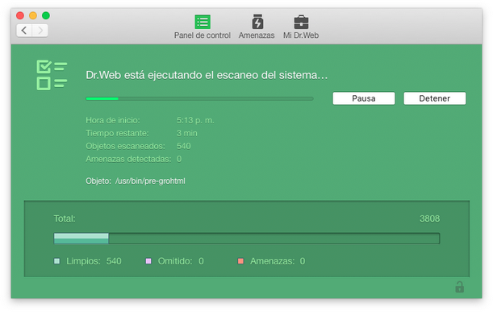
Task: Click the Tiempo restante value 3 min
Action: (186, 133)
